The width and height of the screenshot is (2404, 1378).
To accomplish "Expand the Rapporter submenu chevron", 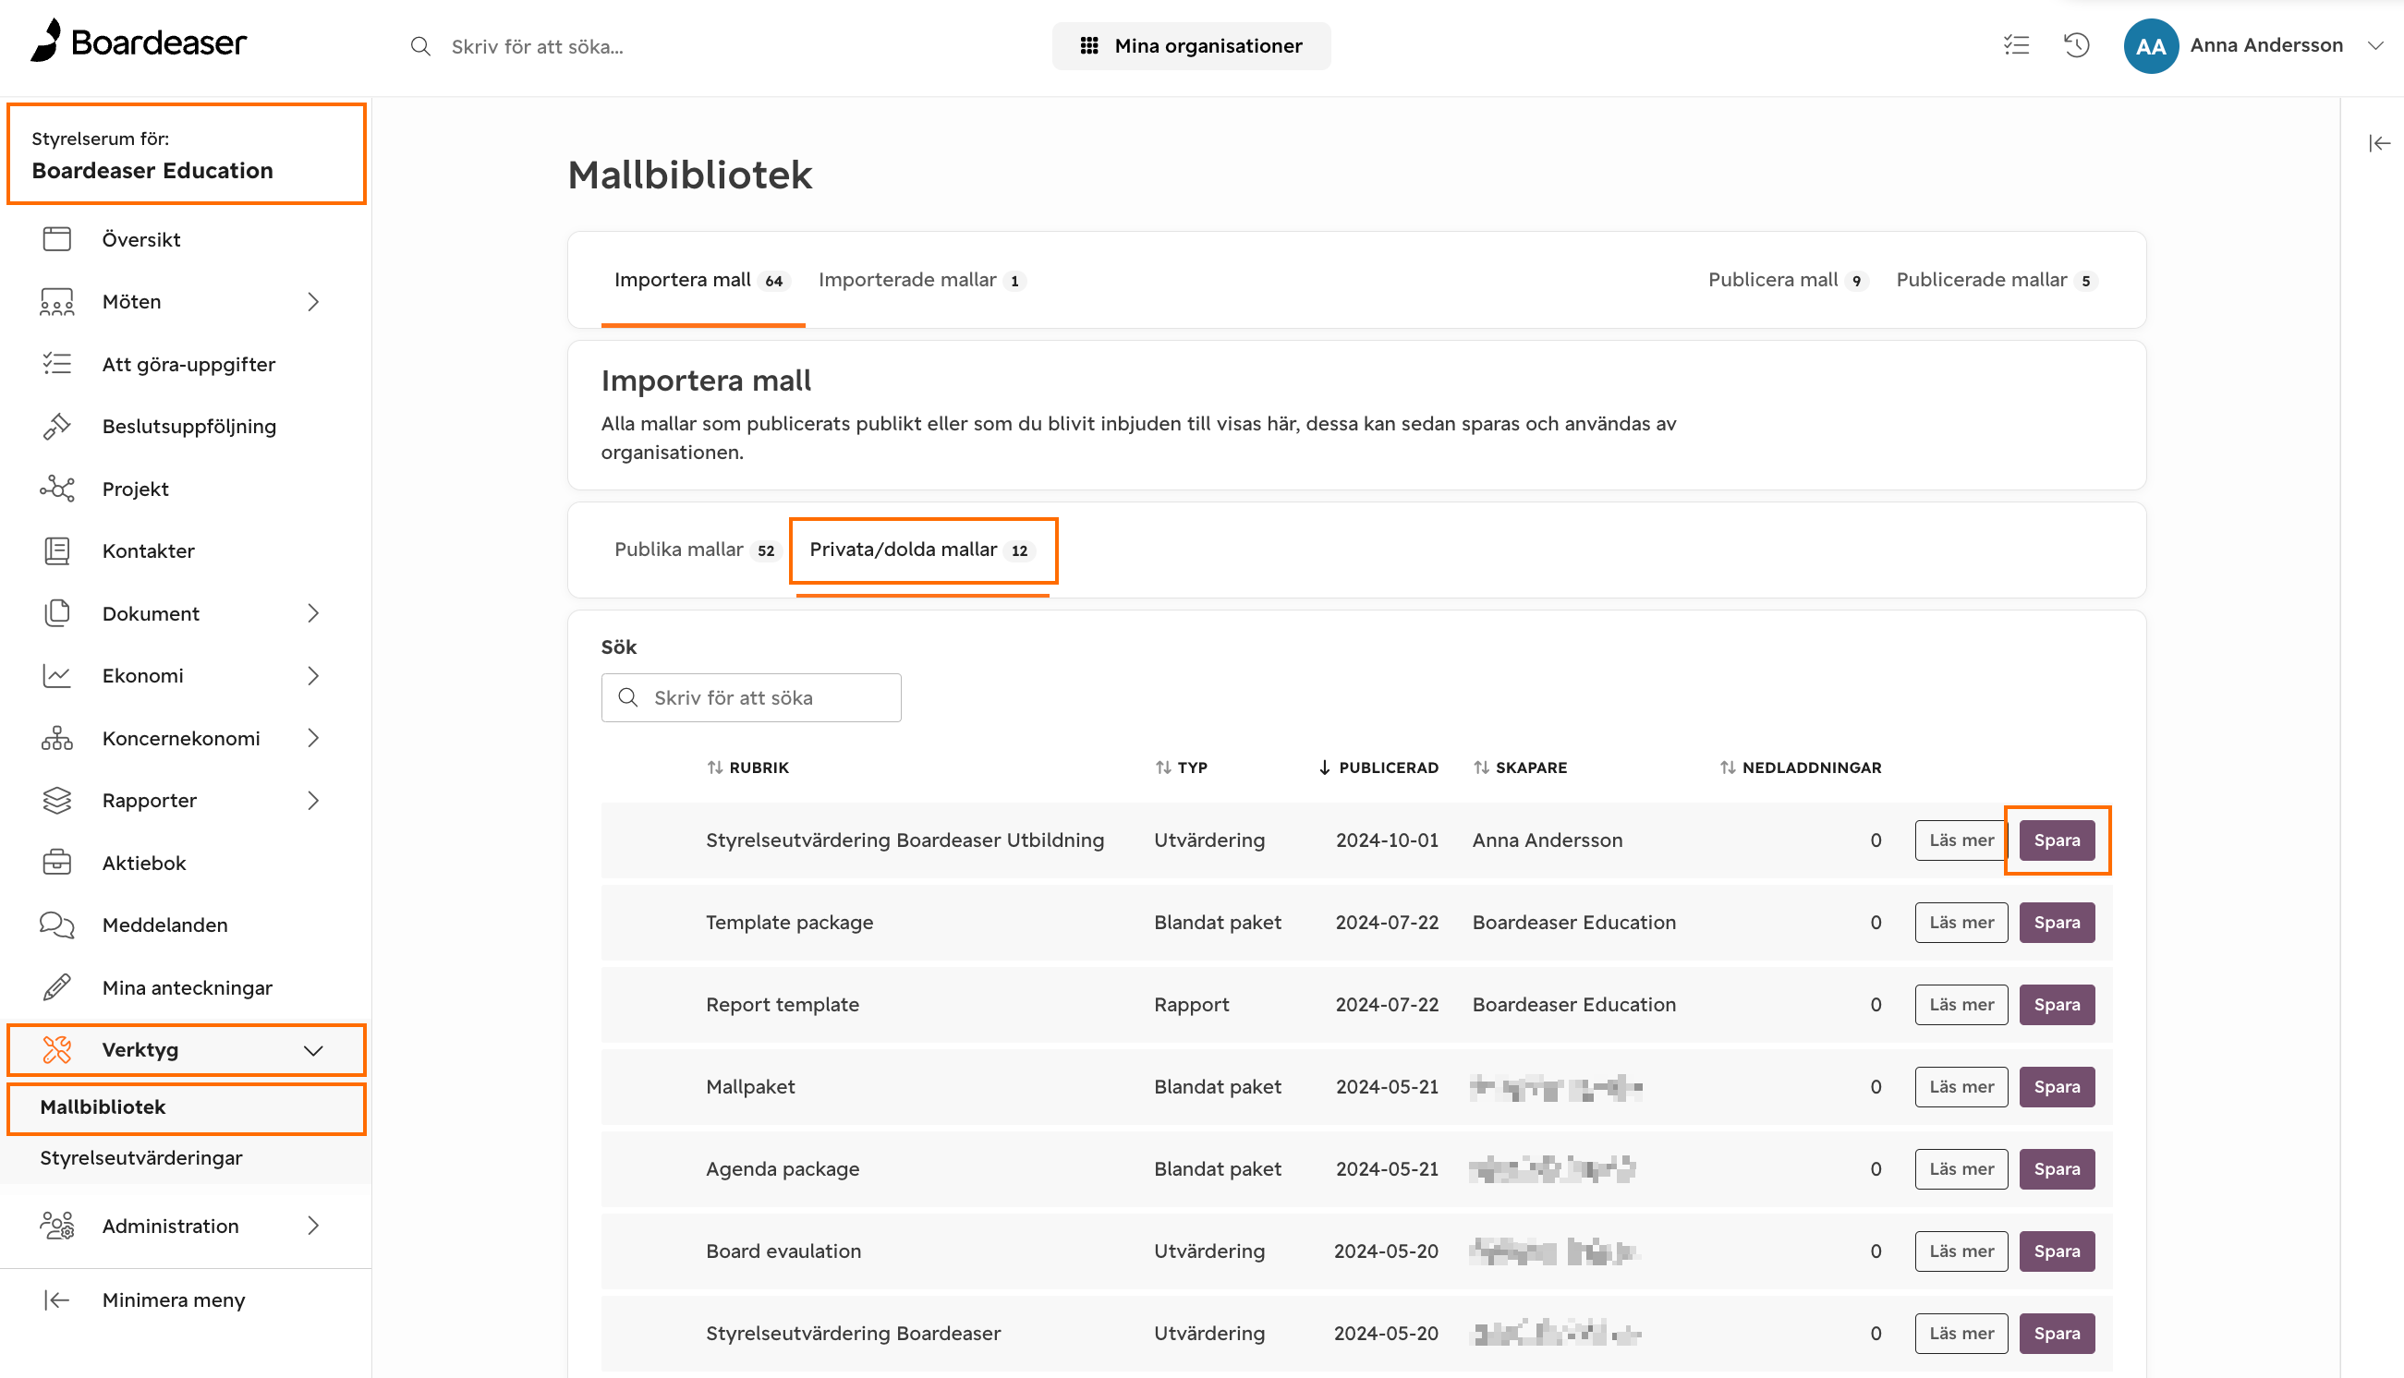I will click(313, 801).
